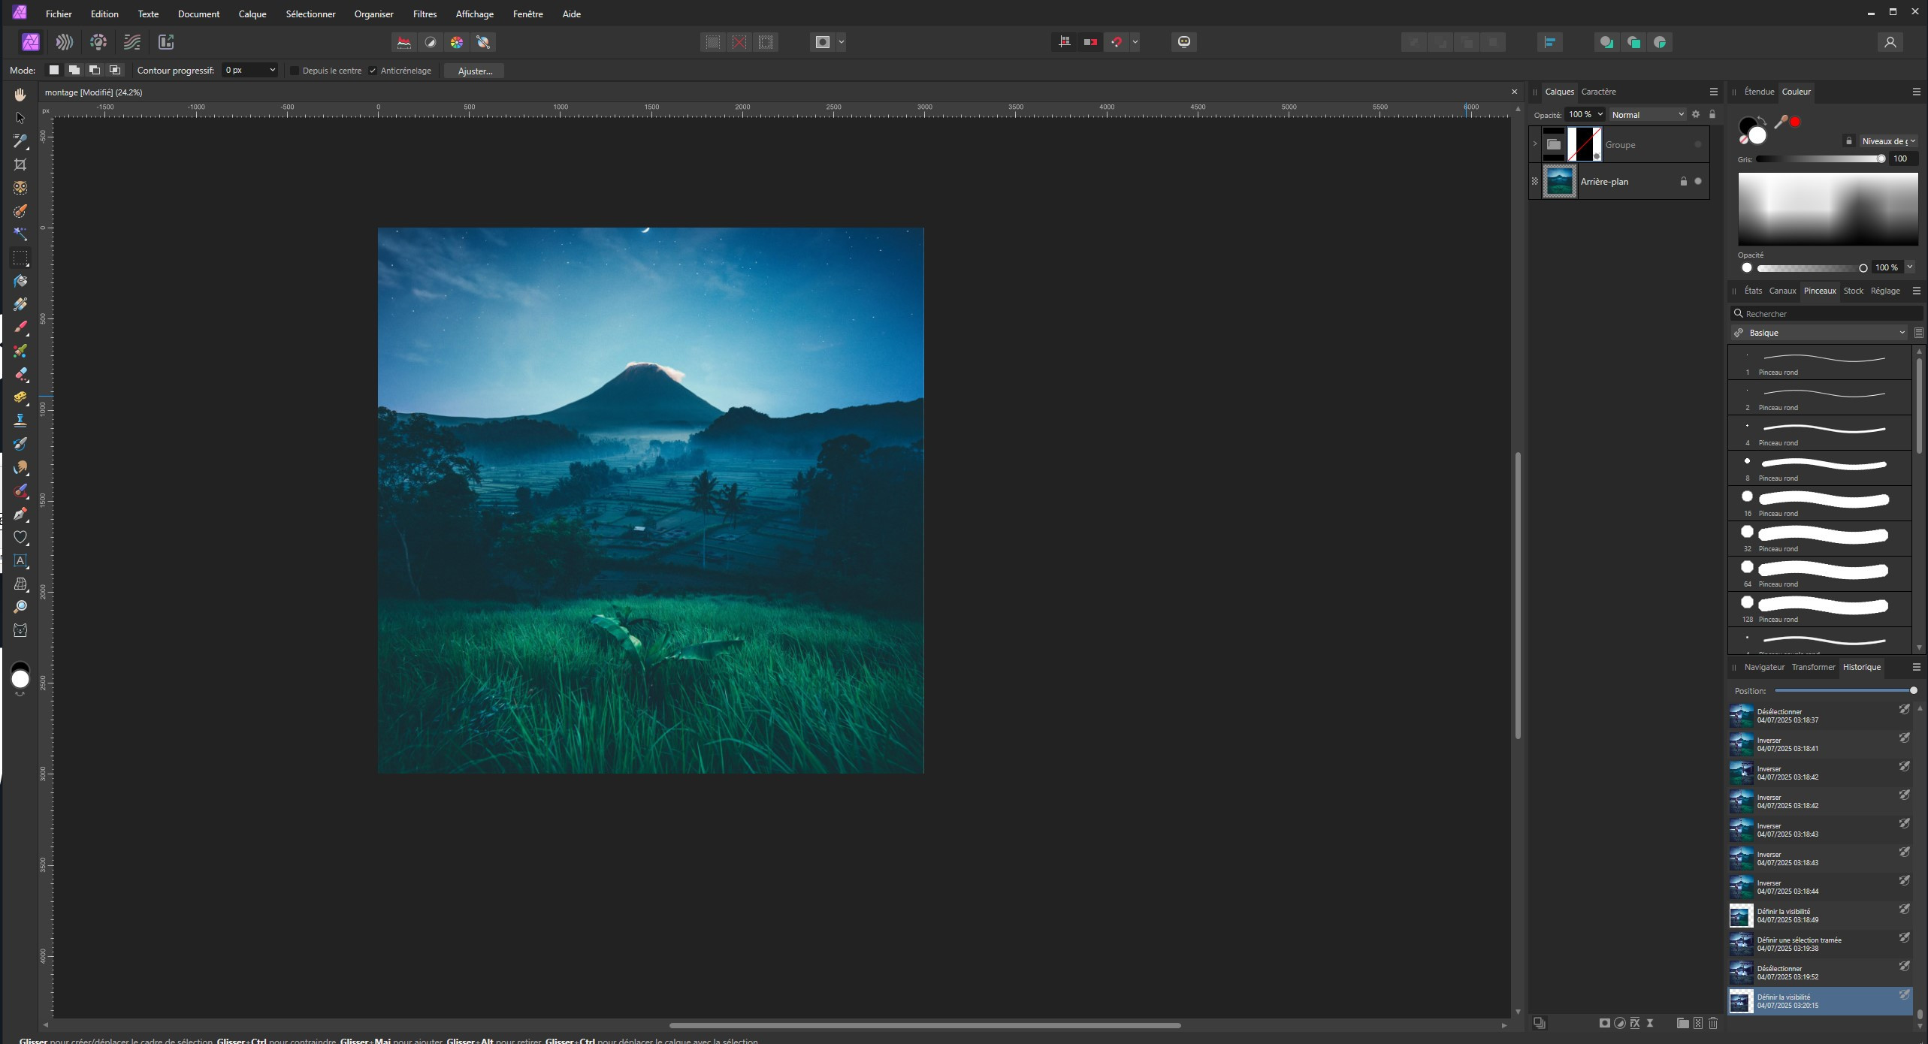
Task: Switch to the Canaux tab
Action: tap(1782, 291)
